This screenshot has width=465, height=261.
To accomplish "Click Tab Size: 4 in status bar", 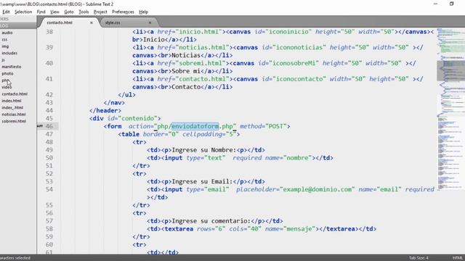I will (418, 258).
